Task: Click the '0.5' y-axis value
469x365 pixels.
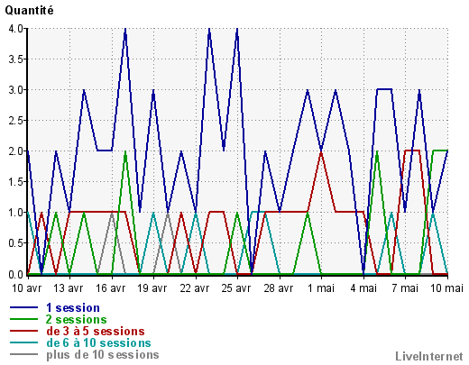Action: point(16,243)
